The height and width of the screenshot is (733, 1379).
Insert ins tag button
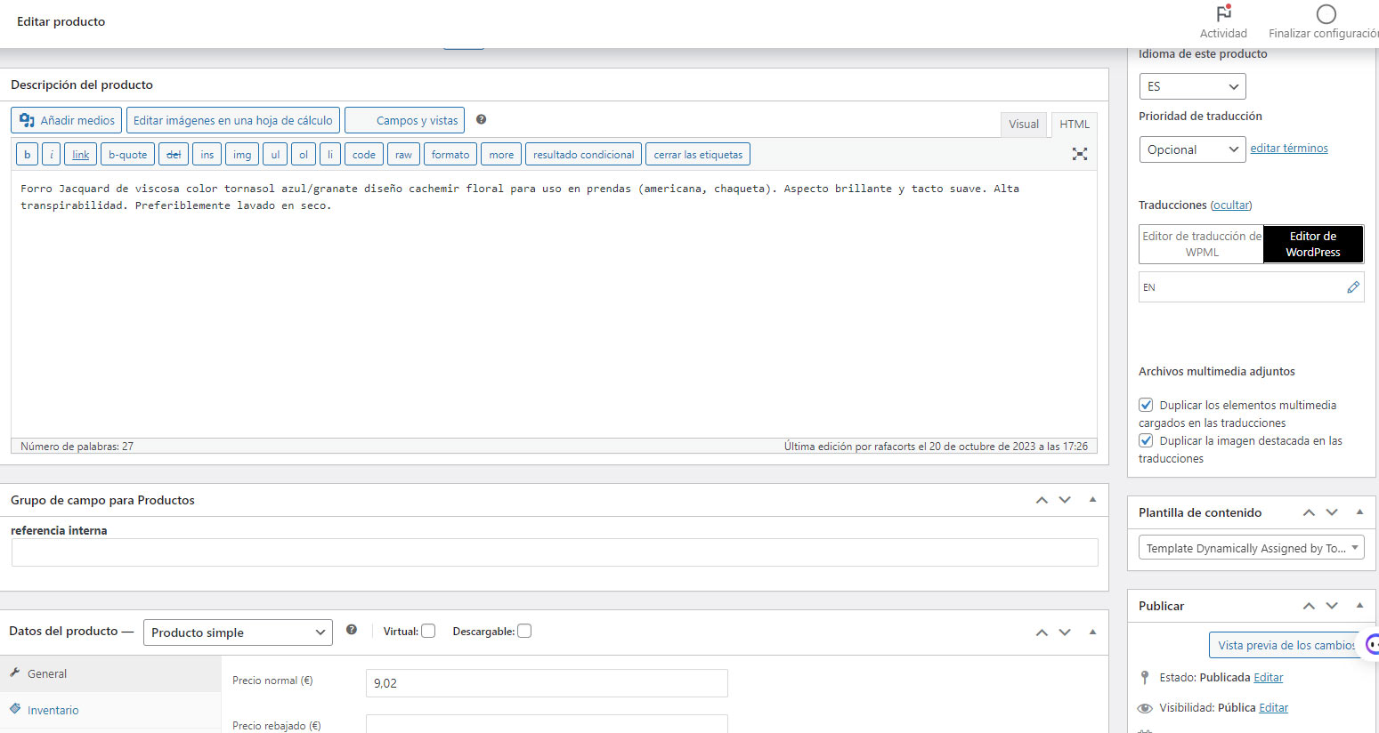pos(207,155)
